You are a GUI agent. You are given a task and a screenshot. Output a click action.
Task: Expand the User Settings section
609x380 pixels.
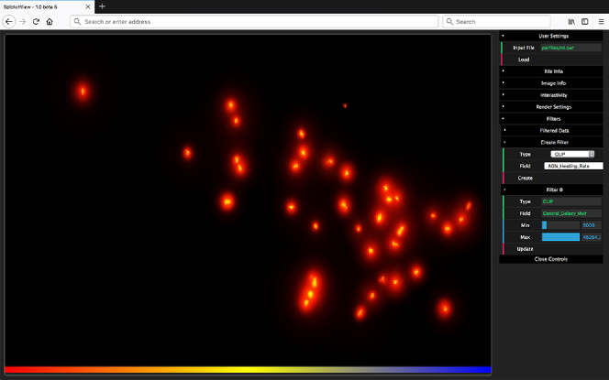(552, 36)
